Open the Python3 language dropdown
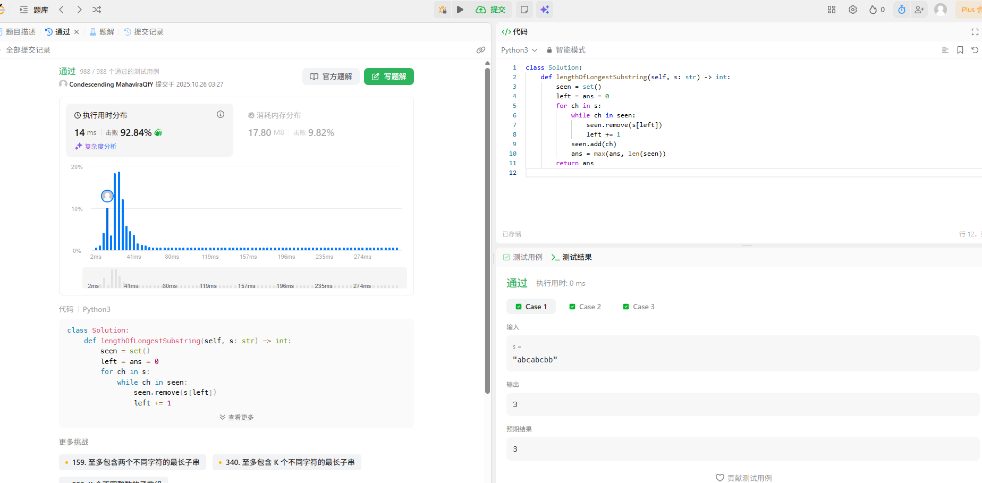The image size is (982, 483). [519, 50]
